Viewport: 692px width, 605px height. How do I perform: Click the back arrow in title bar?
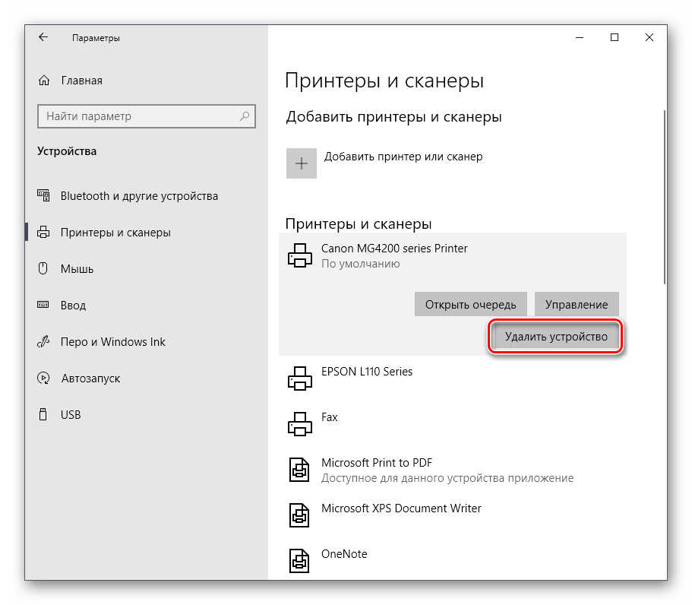[x=43, y=37]
